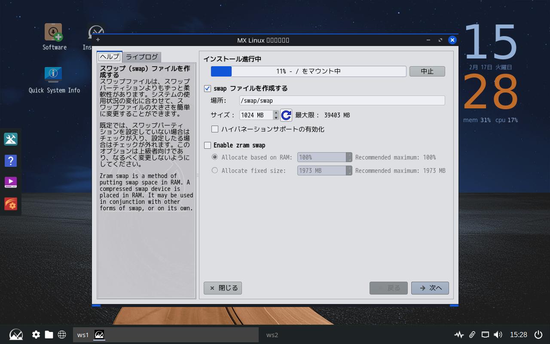
Task: Enable ハイバネーションサポートの有効化 checkbox
Action: tap(215, 129)
